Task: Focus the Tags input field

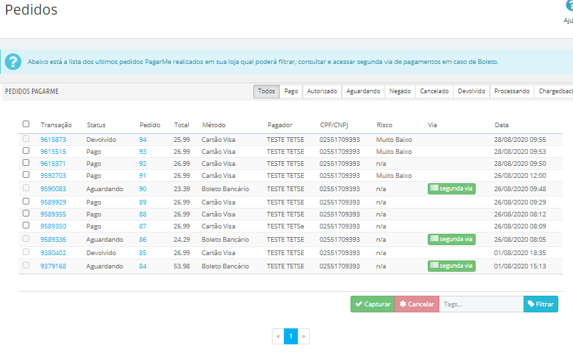Action: pos(481,304)
